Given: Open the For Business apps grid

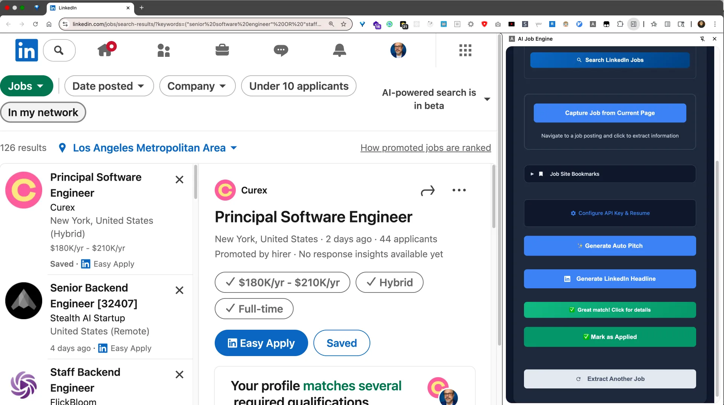Looking at the screenshot, I should click(465, 50).
